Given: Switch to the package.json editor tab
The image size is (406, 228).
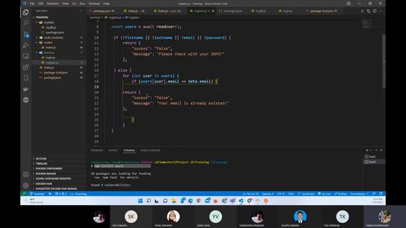Looking at the screenshot, I should (101, 11).
